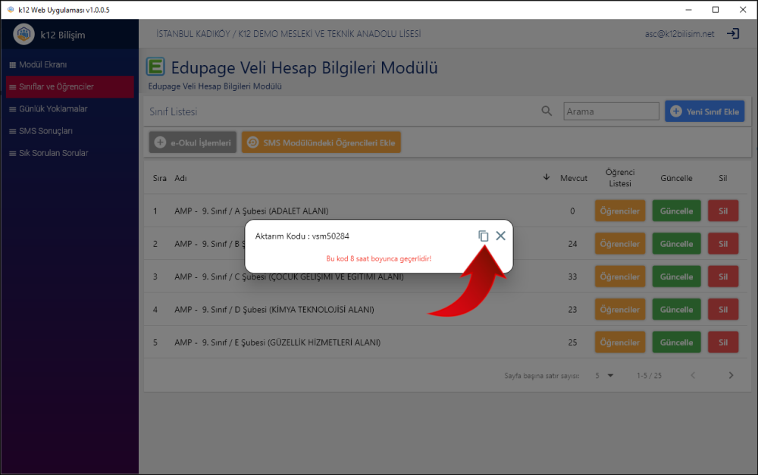Click Sil for ÇOCUK GELİŞİMİ class
The height and width of the screenshot is (475, 758).
pyautogui.click(x=723, y=277)
